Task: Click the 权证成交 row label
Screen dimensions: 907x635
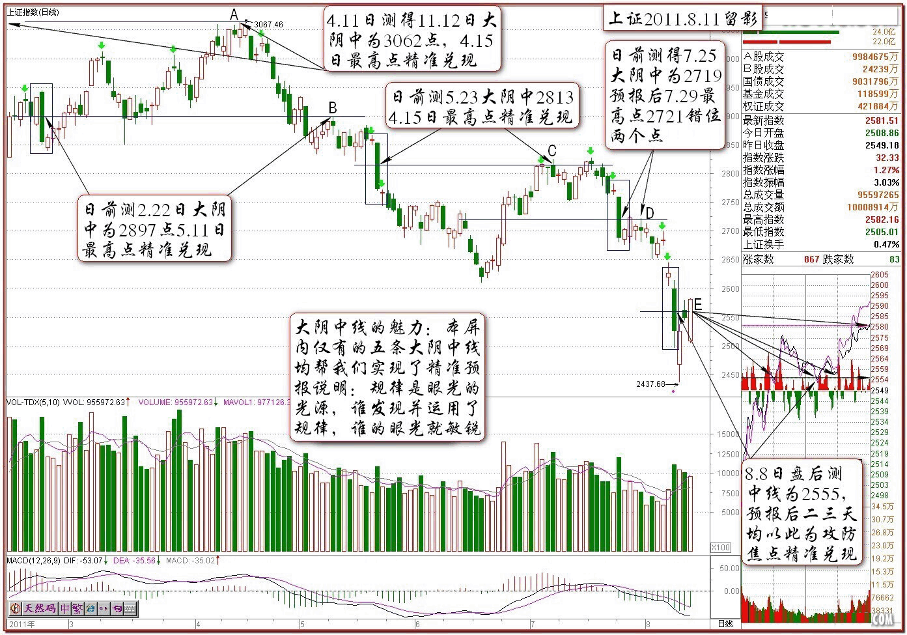Action: coord(763,106)
